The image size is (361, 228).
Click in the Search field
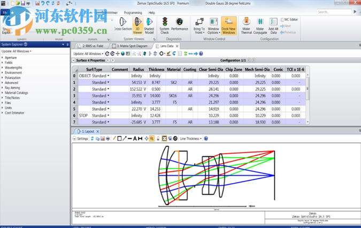(x=334, y=12)
